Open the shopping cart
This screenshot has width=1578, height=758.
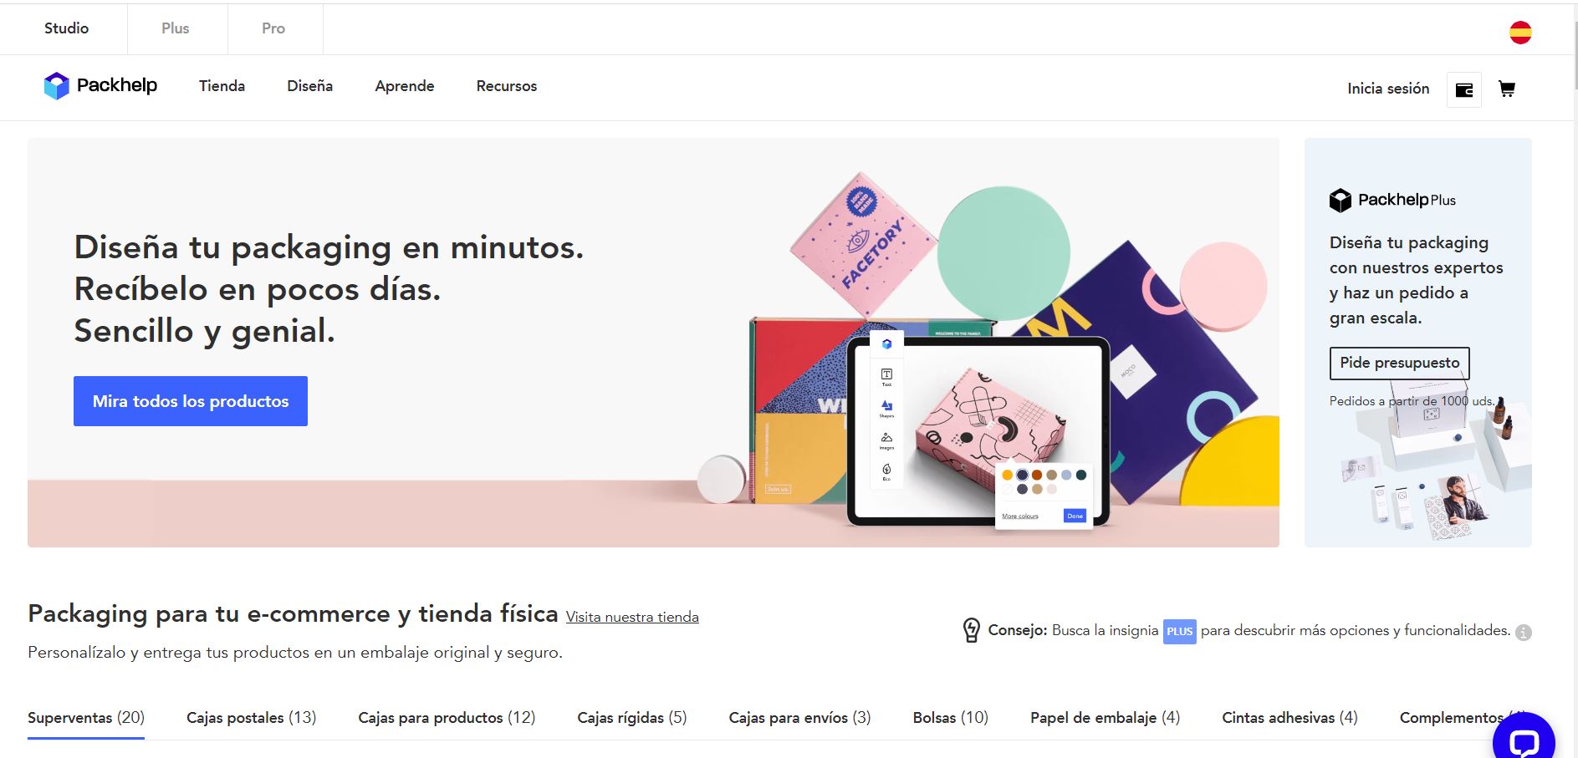(x=1507, y=89)
